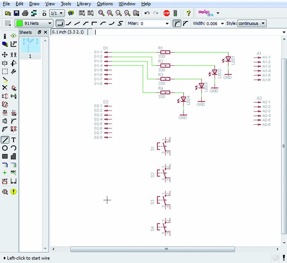287x263 pixels.
Task: Expand the Width 0.006 dropdown
Action: (x=222, y=24)
